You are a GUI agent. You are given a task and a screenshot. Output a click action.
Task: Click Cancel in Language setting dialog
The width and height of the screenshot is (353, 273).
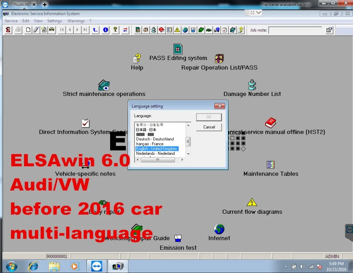coord(209,127)
